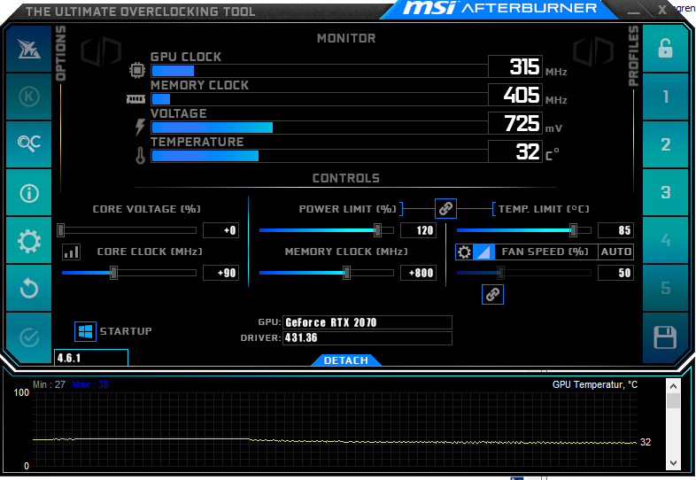This screenshot has height=480, width=696.
Task: Select profile slot 2
Action: click(665, 144)
